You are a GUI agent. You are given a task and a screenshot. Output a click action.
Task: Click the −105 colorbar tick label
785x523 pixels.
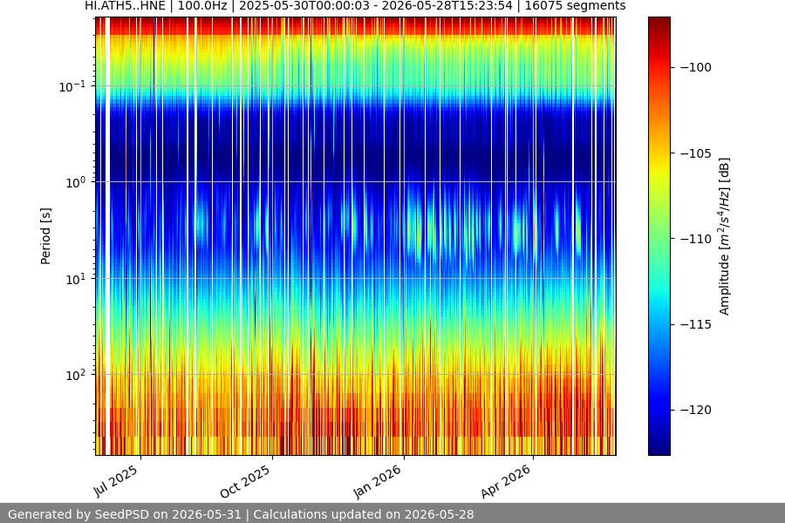[695, 153]
